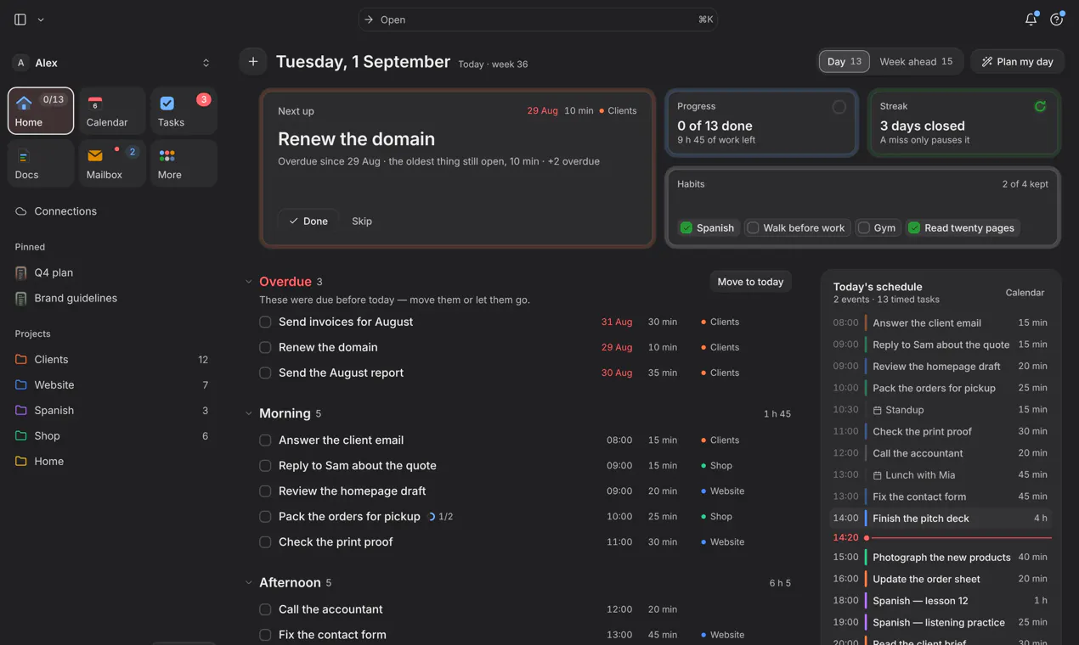Open Connections via the cloud icon
This screenshot has height=645, width=1079.
click(21, 211)
